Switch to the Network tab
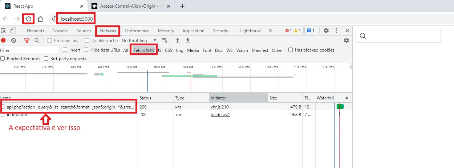 pos(108,31)
